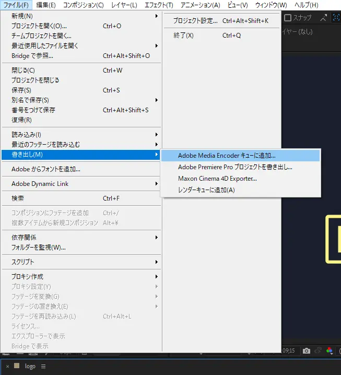Close the logo timeline tab

tap(7, 367)
